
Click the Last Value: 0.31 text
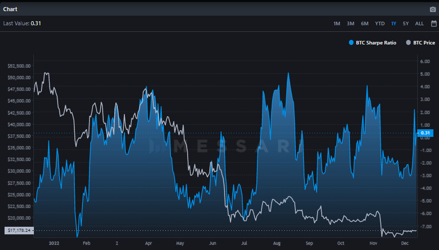point(22,24)
